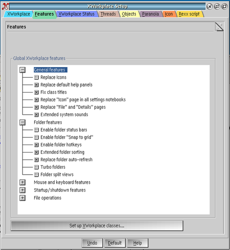Disable Extended system sounds
The width and height of the screenshot is (230, 250).
coord(36,115)
